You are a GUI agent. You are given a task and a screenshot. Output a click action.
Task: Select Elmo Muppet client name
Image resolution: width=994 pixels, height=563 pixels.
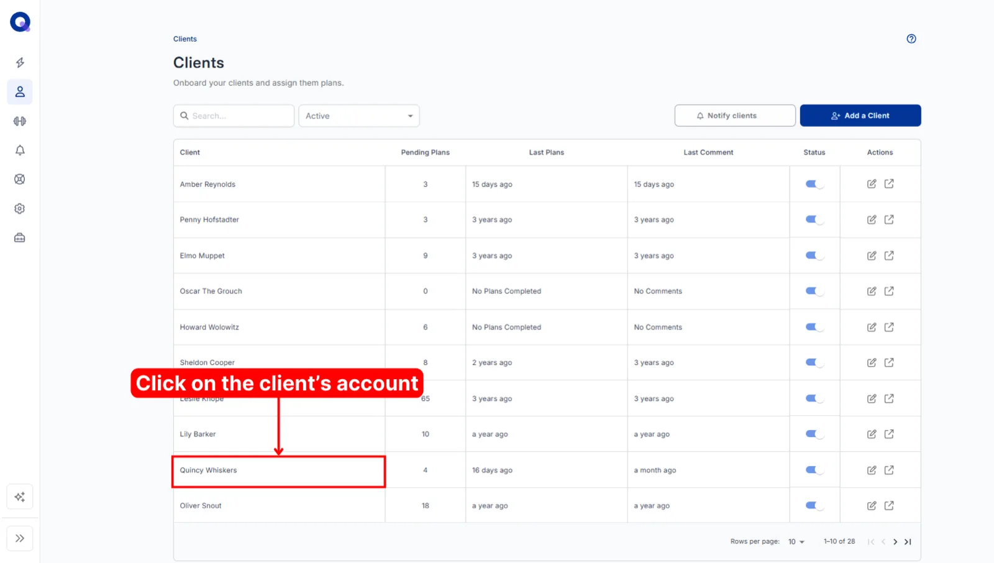pos(203,255)
